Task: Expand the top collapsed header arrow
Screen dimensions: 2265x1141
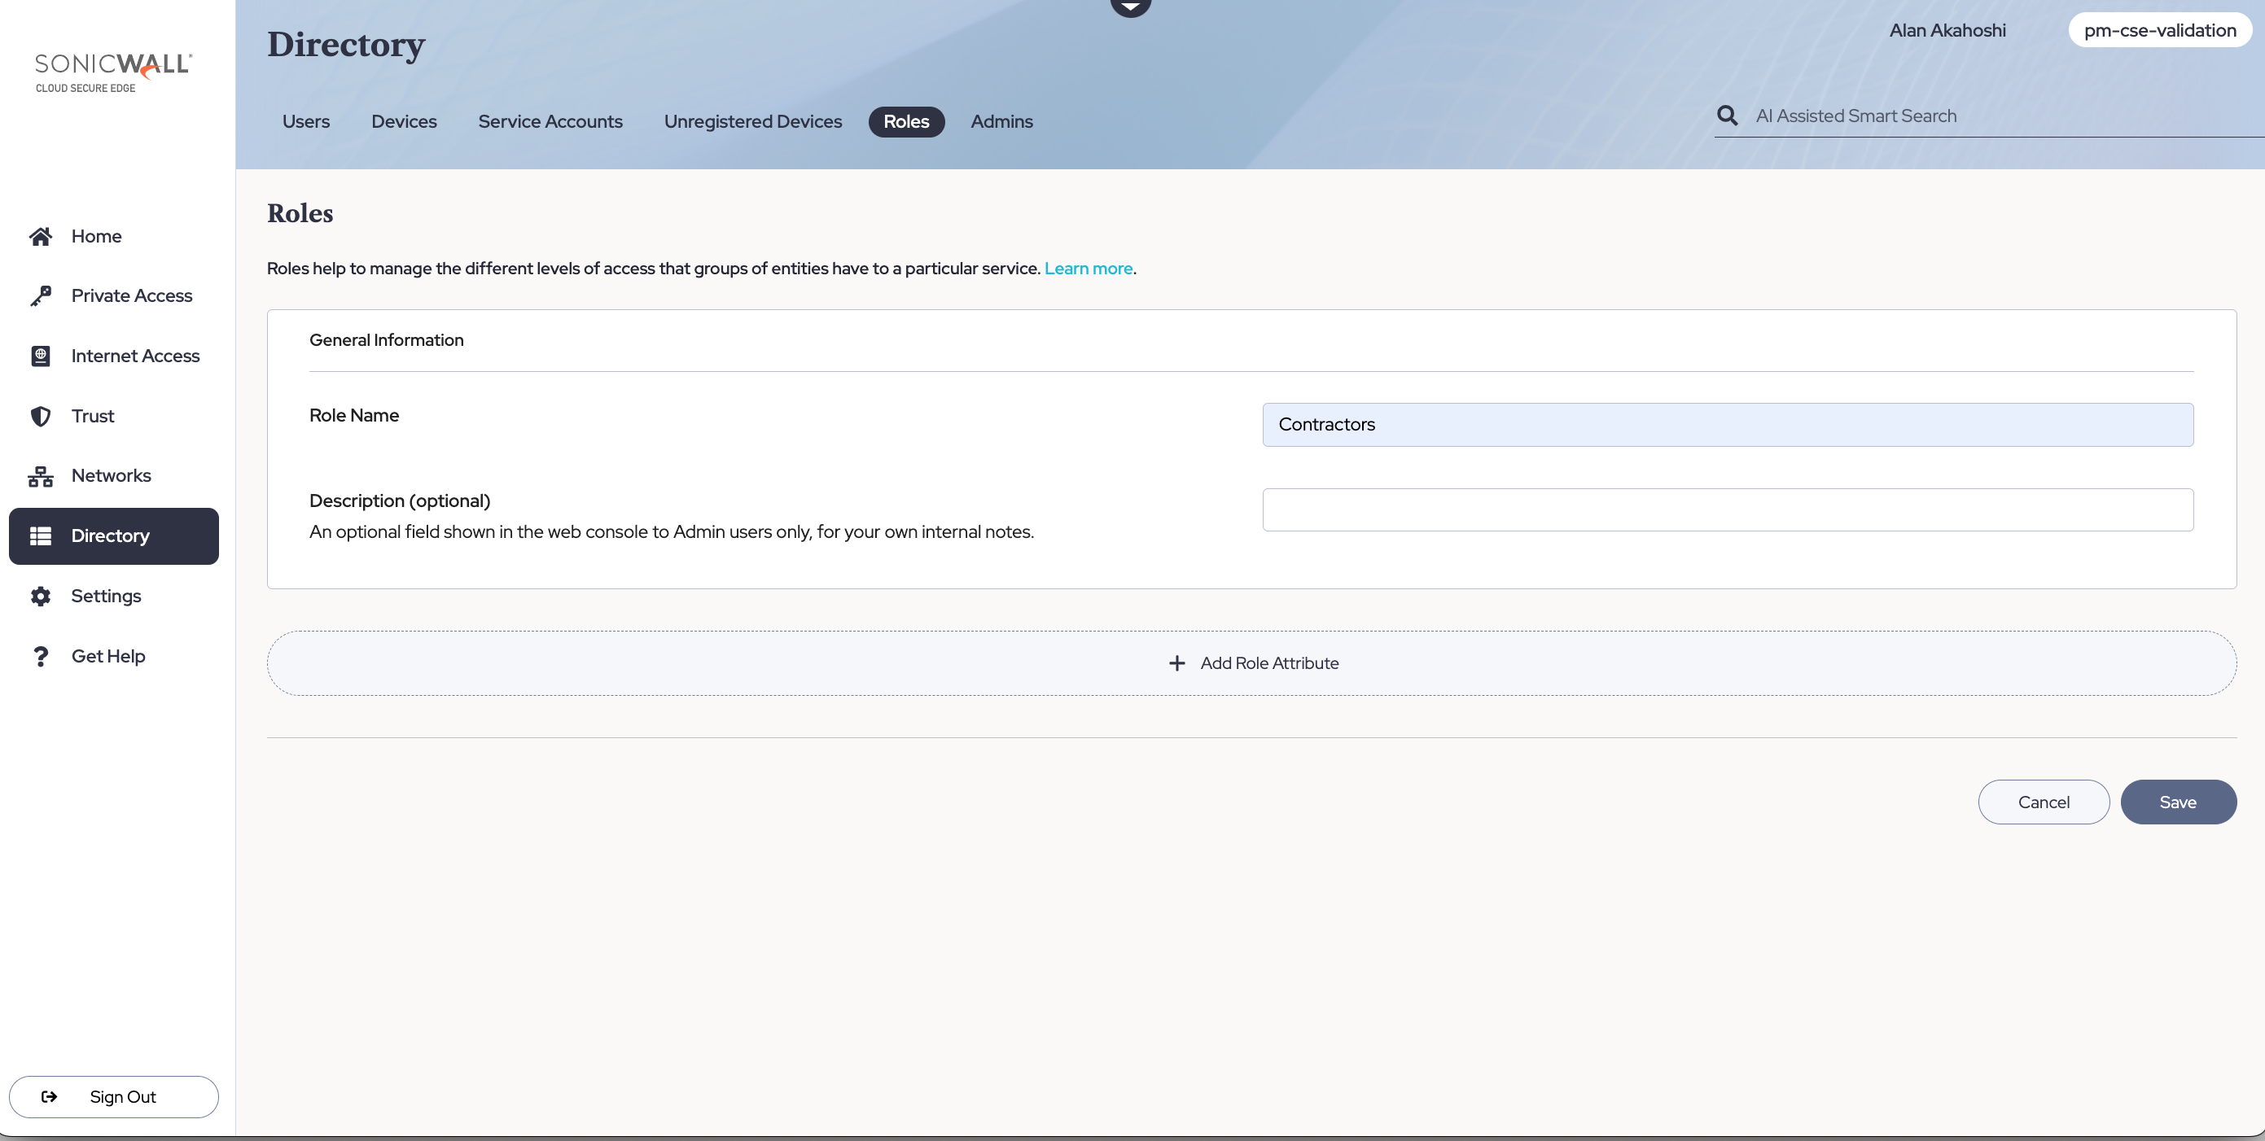Action: (1130, 7)
